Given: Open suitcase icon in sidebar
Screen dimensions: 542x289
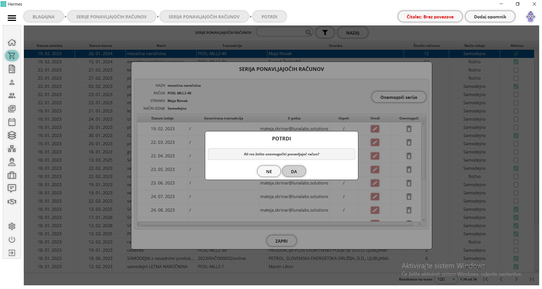Looking at the screenshot, I should 12,175.
